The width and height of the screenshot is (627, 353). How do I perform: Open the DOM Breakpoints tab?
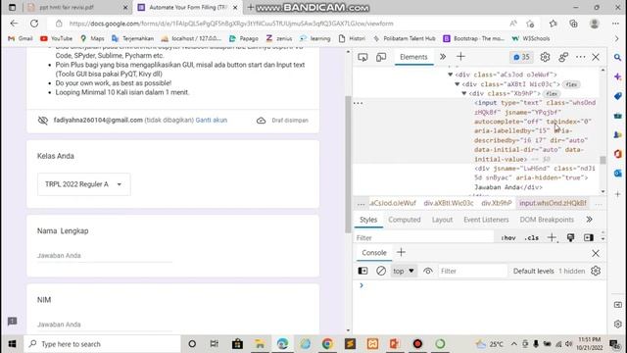coord(547,220)
